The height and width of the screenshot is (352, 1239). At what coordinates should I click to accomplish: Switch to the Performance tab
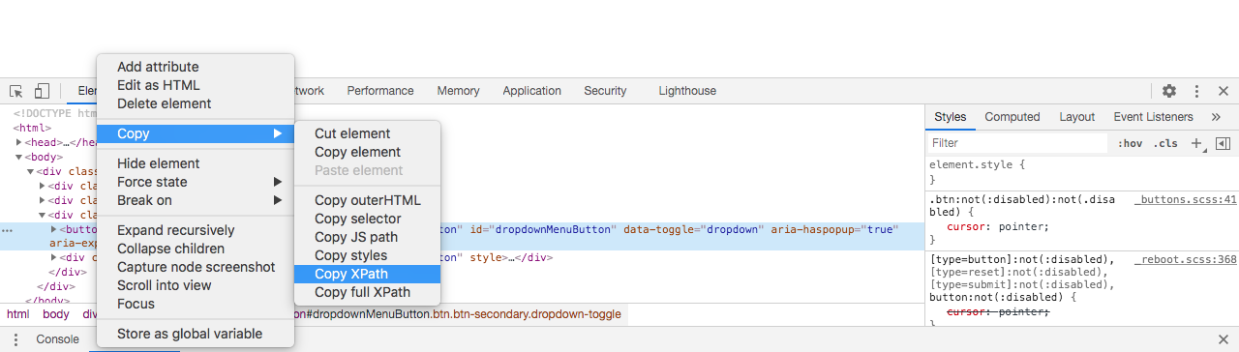tap(380, 91)
